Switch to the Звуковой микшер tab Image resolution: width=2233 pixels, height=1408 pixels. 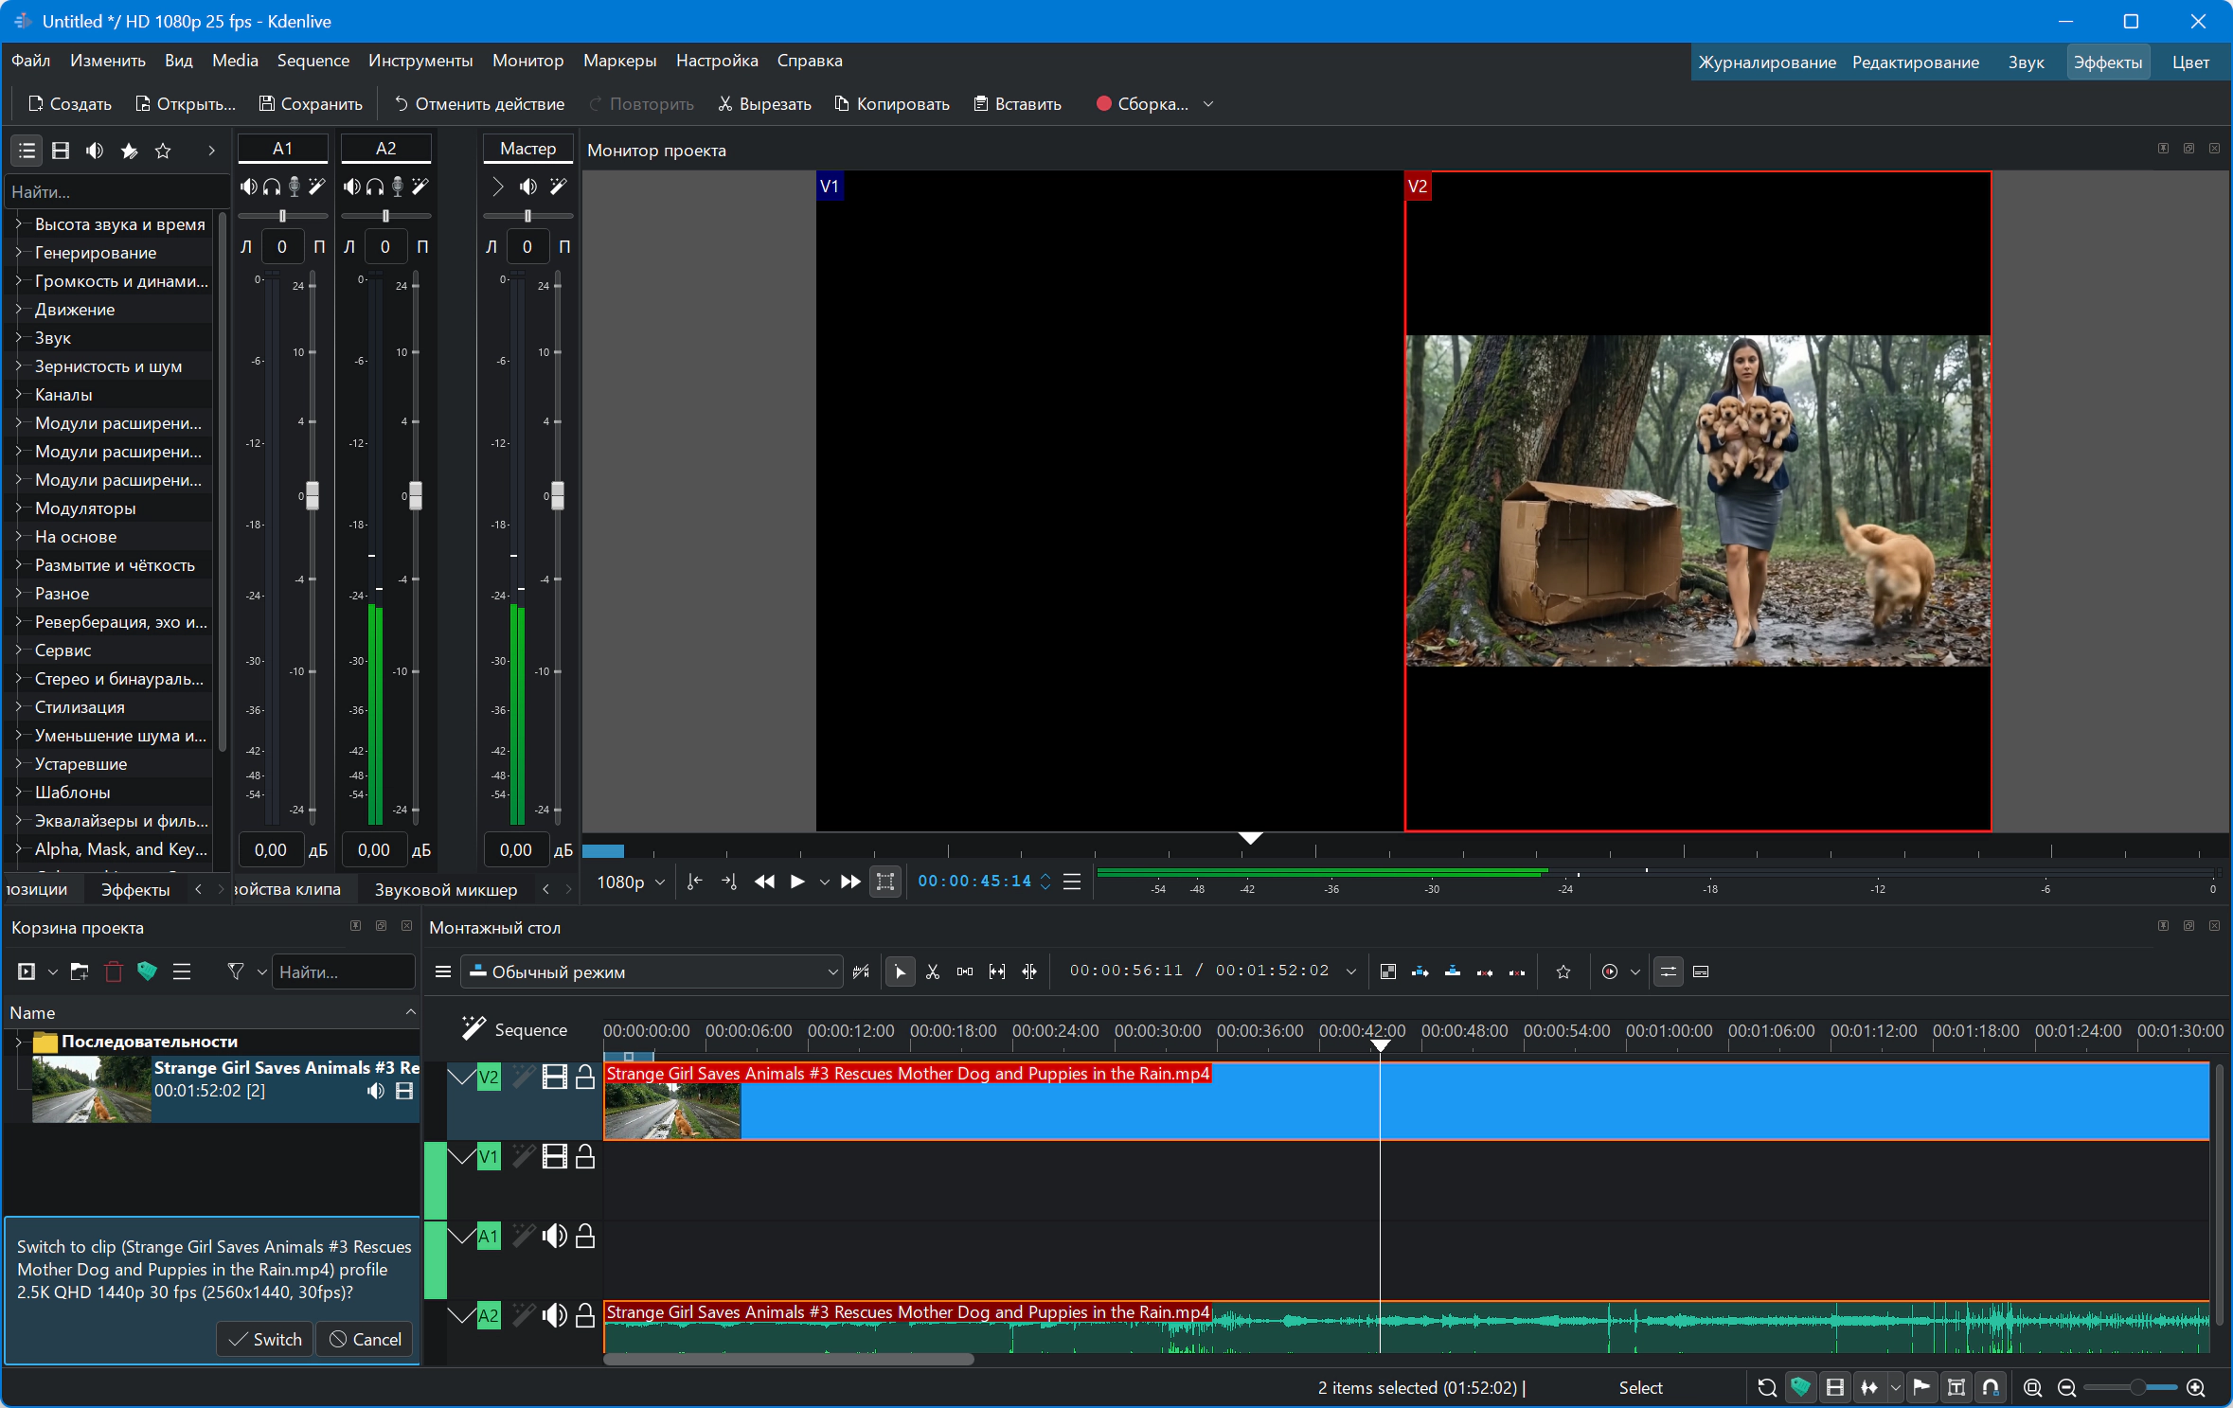(x=446, y=889)
